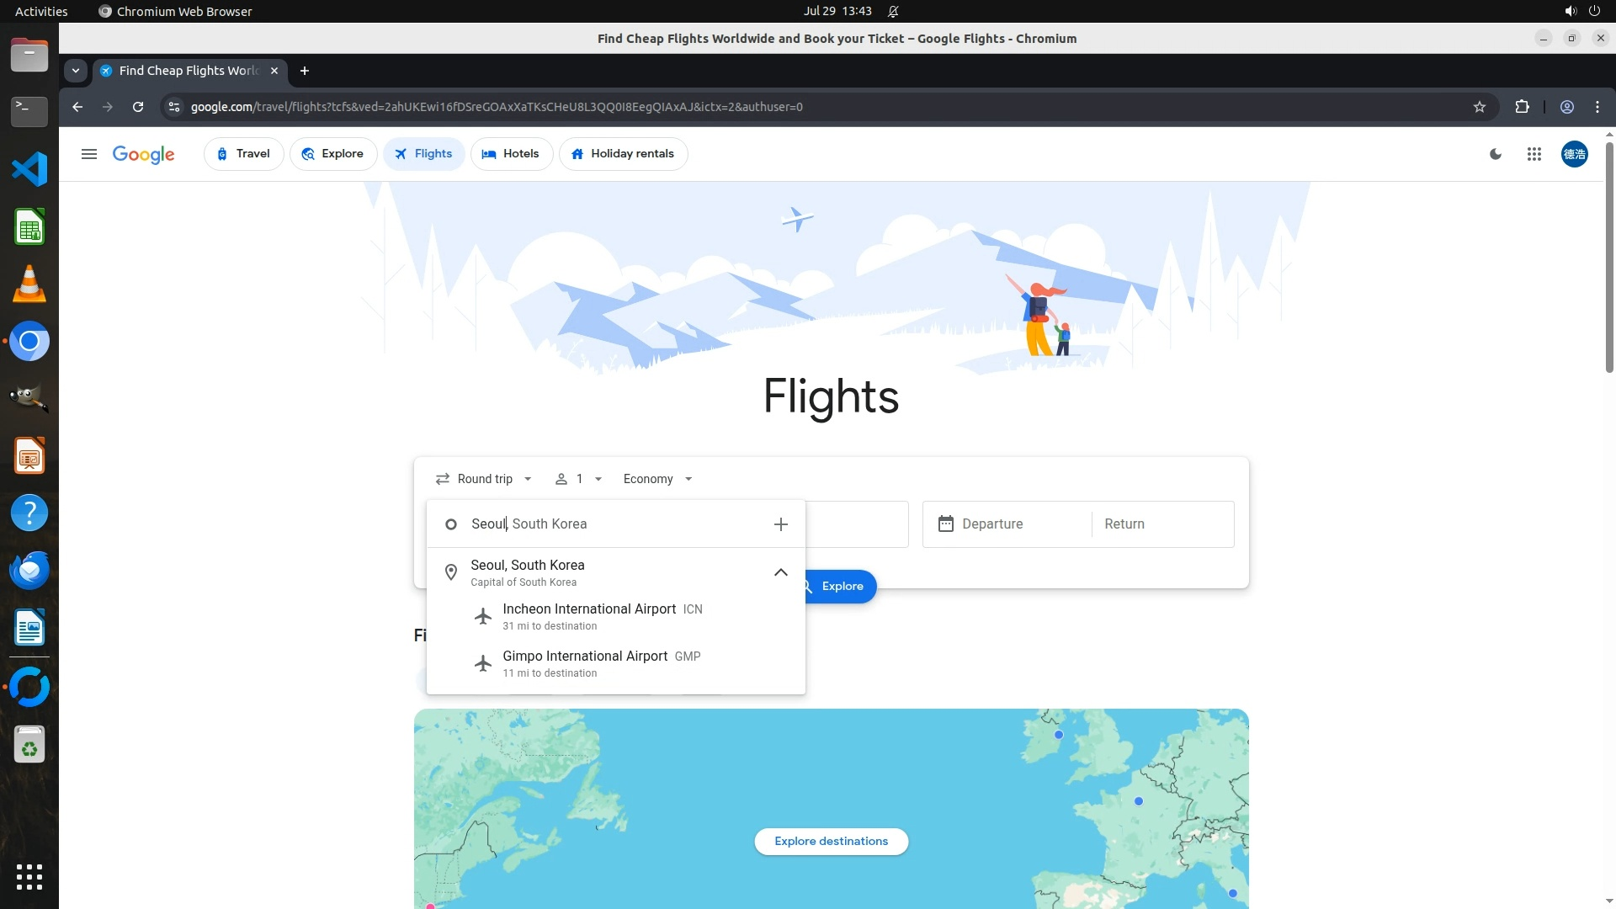Image resolution: width=1616 pixels, height=909 pixels.
Task: Click the Explore destinations button
Action: point(831,841)
